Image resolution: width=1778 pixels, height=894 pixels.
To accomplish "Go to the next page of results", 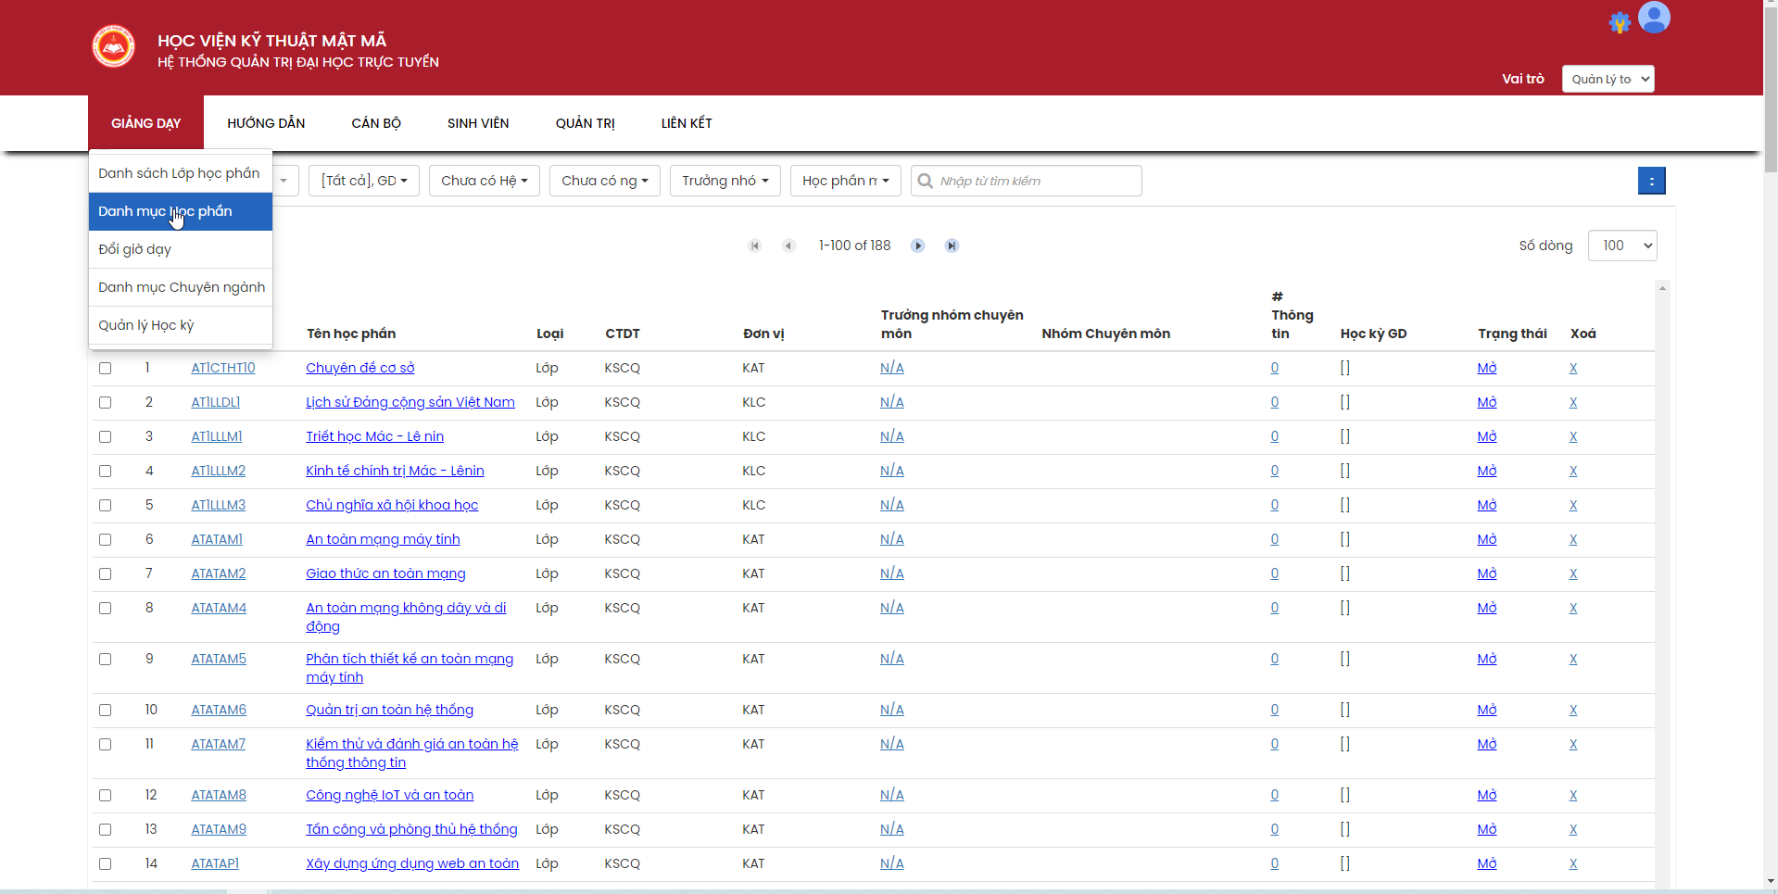I will click(x=917, y=246).
